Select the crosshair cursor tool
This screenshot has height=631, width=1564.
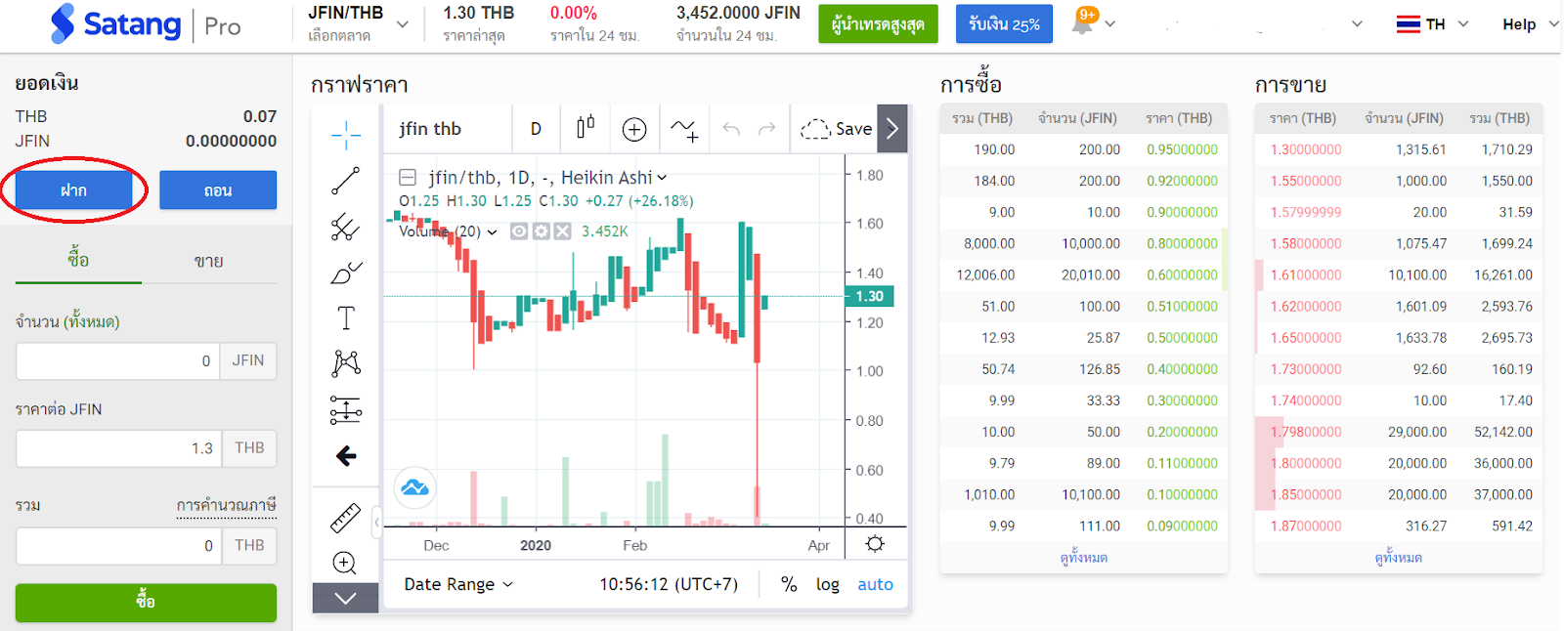click(345, 135)
